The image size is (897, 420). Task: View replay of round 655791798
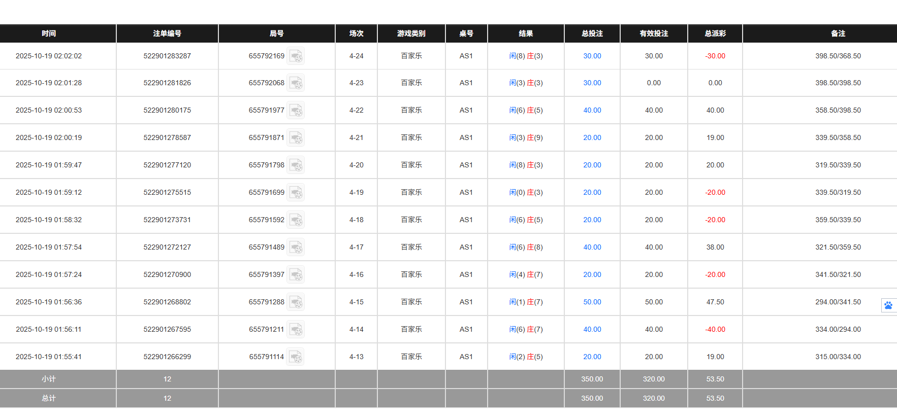pyautogui.click(x=296, y=165)
